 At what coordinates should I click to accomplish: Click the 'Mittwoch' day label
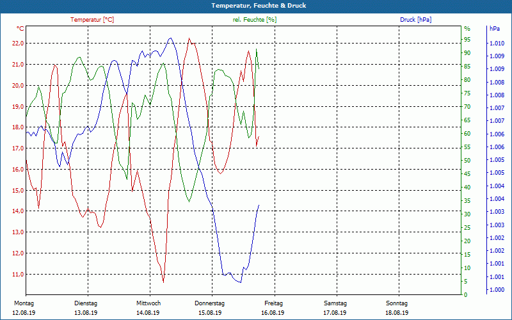click(148, 303)
